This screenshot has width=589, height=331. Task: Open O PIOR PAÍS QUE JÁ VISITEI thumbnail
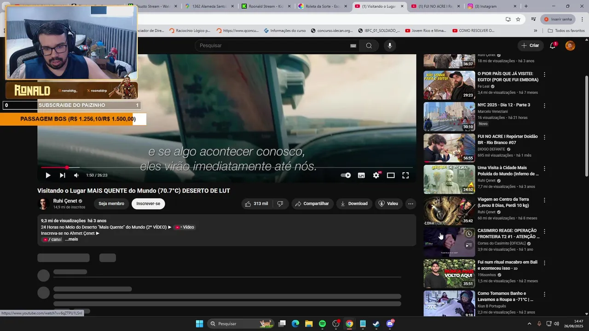449,85
